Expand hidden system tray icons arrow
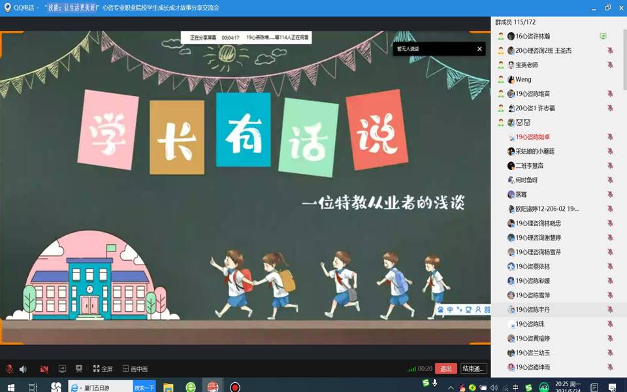 point(451,387)
